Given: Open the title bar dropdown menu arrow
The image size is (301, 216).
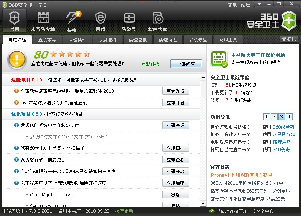Looking at the screenshot, I should pyautogui.click(x=259, y=3).
